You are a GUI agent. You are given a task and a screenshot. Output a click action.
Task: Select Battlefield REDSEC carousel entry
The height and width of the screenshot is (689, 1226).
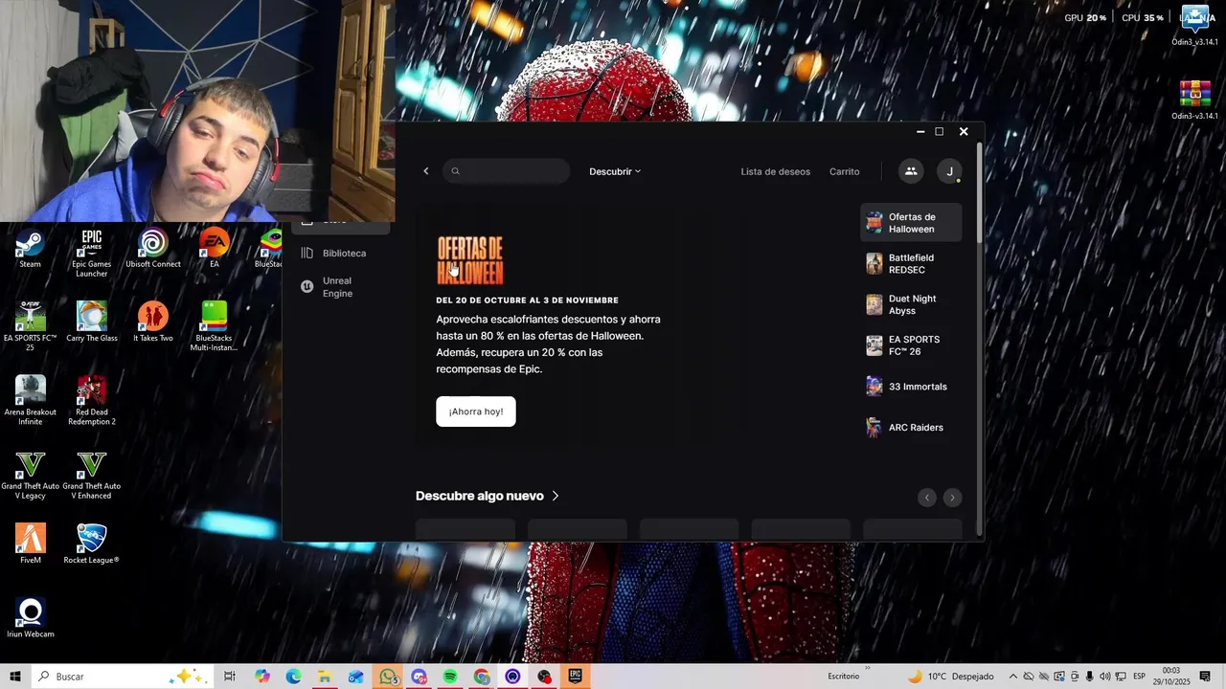911,264
